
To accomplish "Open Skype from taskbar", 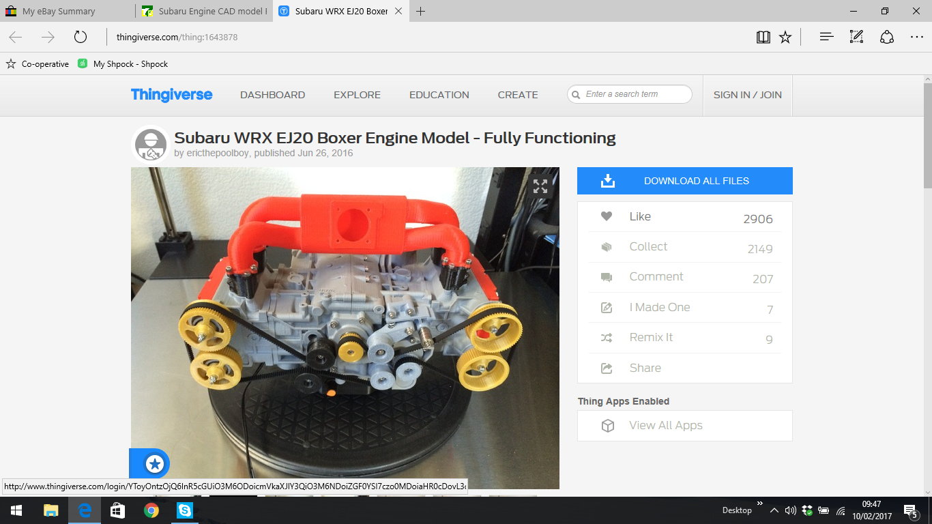I will 185,510.
